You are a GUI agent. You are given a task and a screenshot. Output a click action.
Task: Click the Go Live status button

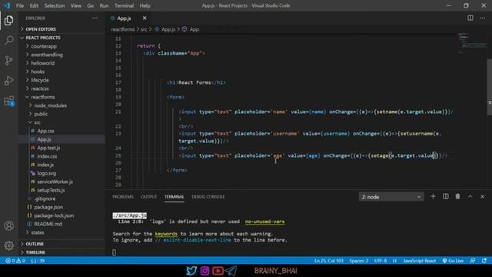coord(453,261)
